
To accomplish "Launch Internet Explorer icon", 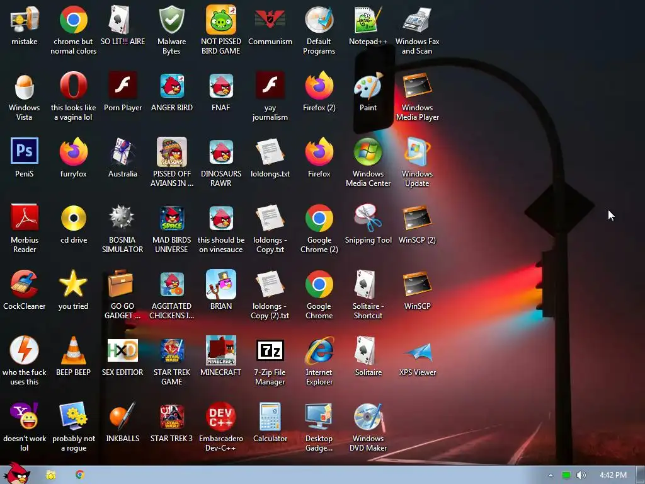I will tap(319, 350).
